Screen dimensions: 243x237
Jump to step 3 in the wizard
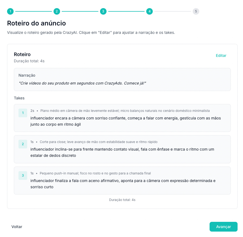point(103,11)
